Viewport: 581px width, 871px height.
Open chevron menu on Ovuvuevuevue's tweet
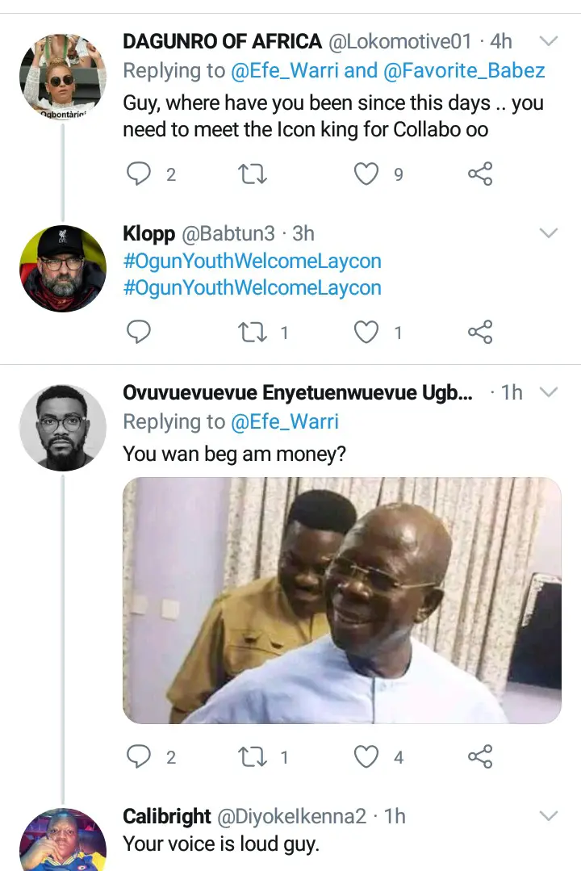pyautogui.click(x=548, y=392)
